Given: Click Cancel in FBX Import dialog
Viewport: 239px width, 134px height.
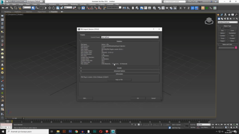Looking at the screenshot, I should 153,98.
